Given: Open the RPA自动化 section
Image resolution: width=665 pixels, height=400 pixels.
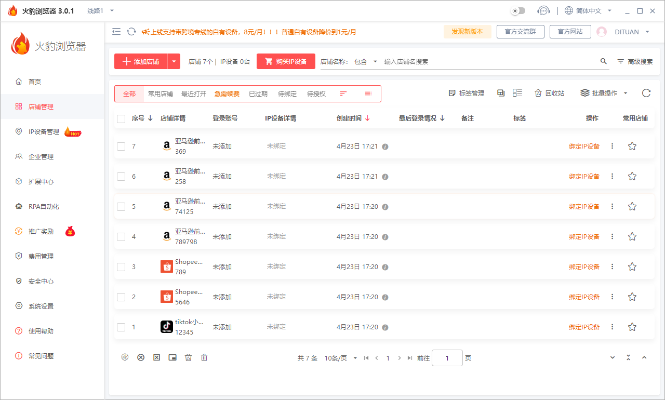Looking at the screenshot, I should coord(43,206).
